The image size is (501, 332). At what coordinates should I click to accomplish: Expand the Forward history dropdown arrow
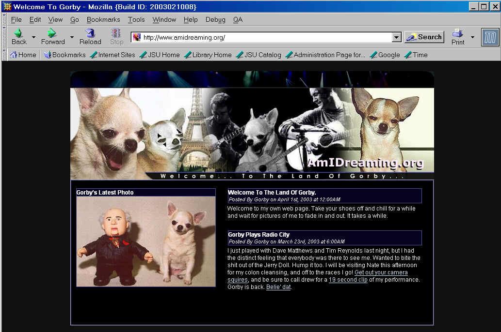pos(72,37)
